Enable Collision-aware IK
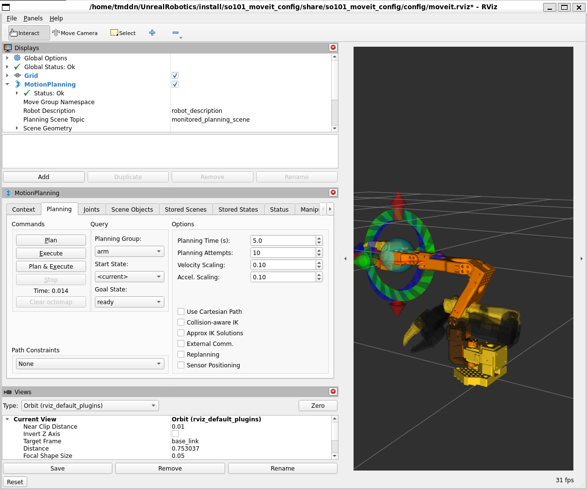Image resolution: width=587 pixels, height=490 pixels. coord(181,322)
